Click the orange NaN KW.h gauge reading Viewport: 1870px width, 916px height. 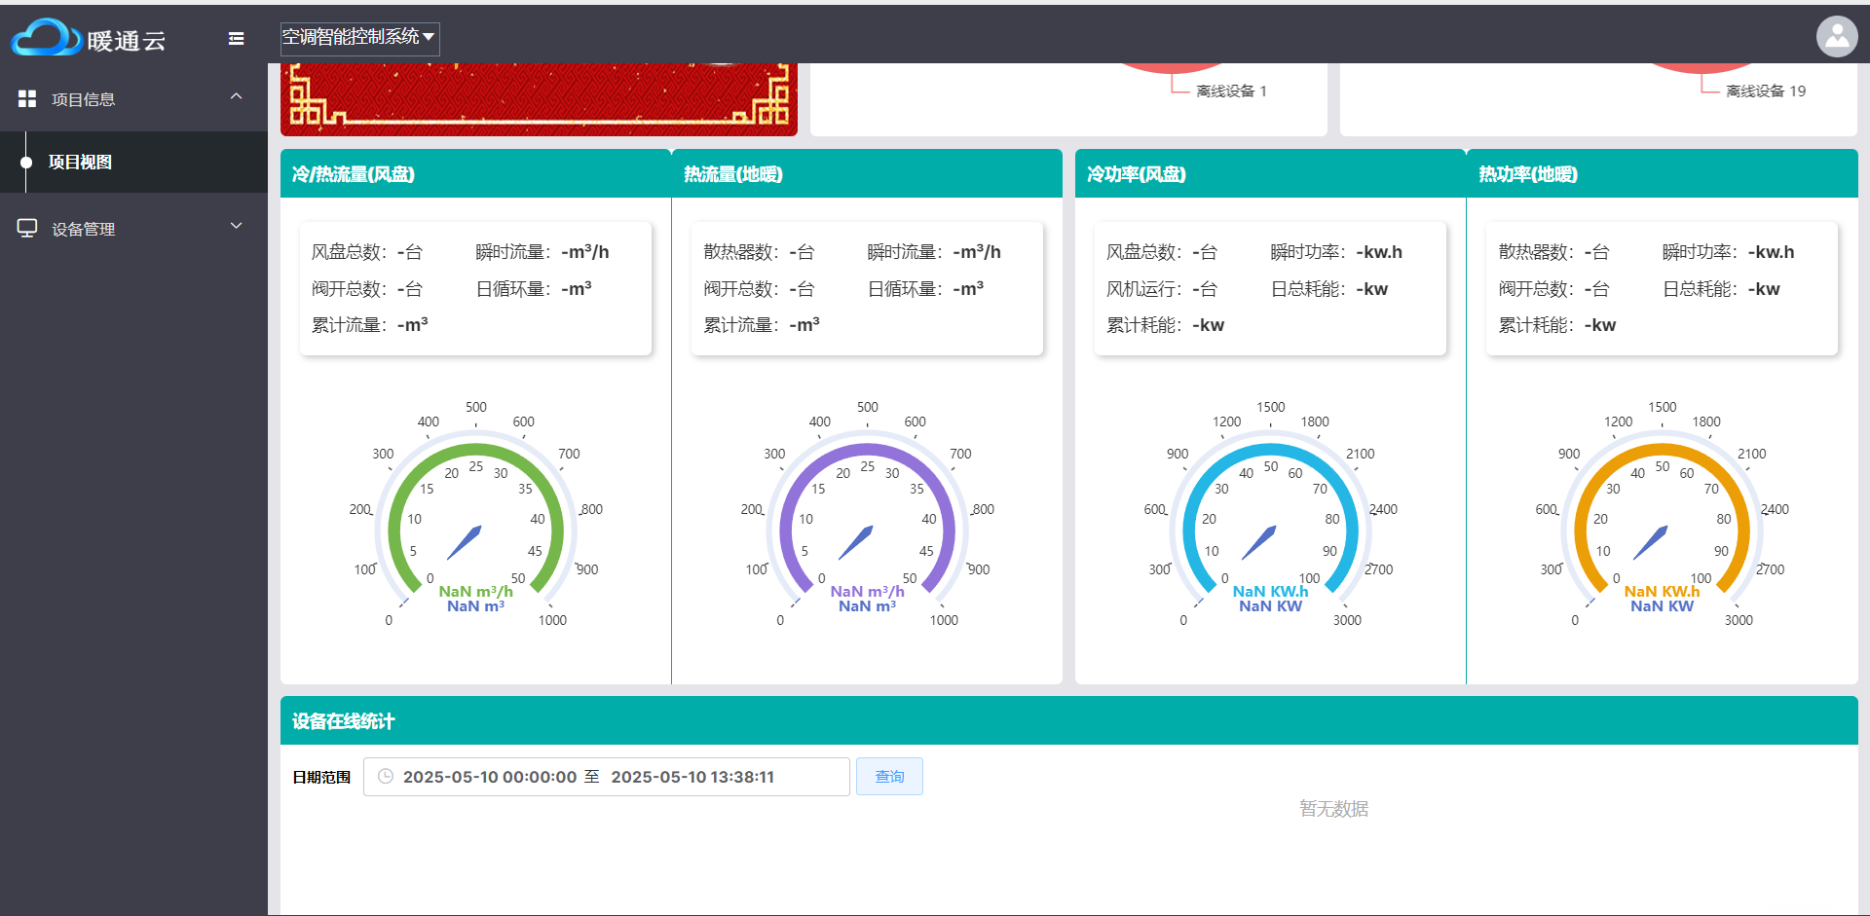point(1662,591)
